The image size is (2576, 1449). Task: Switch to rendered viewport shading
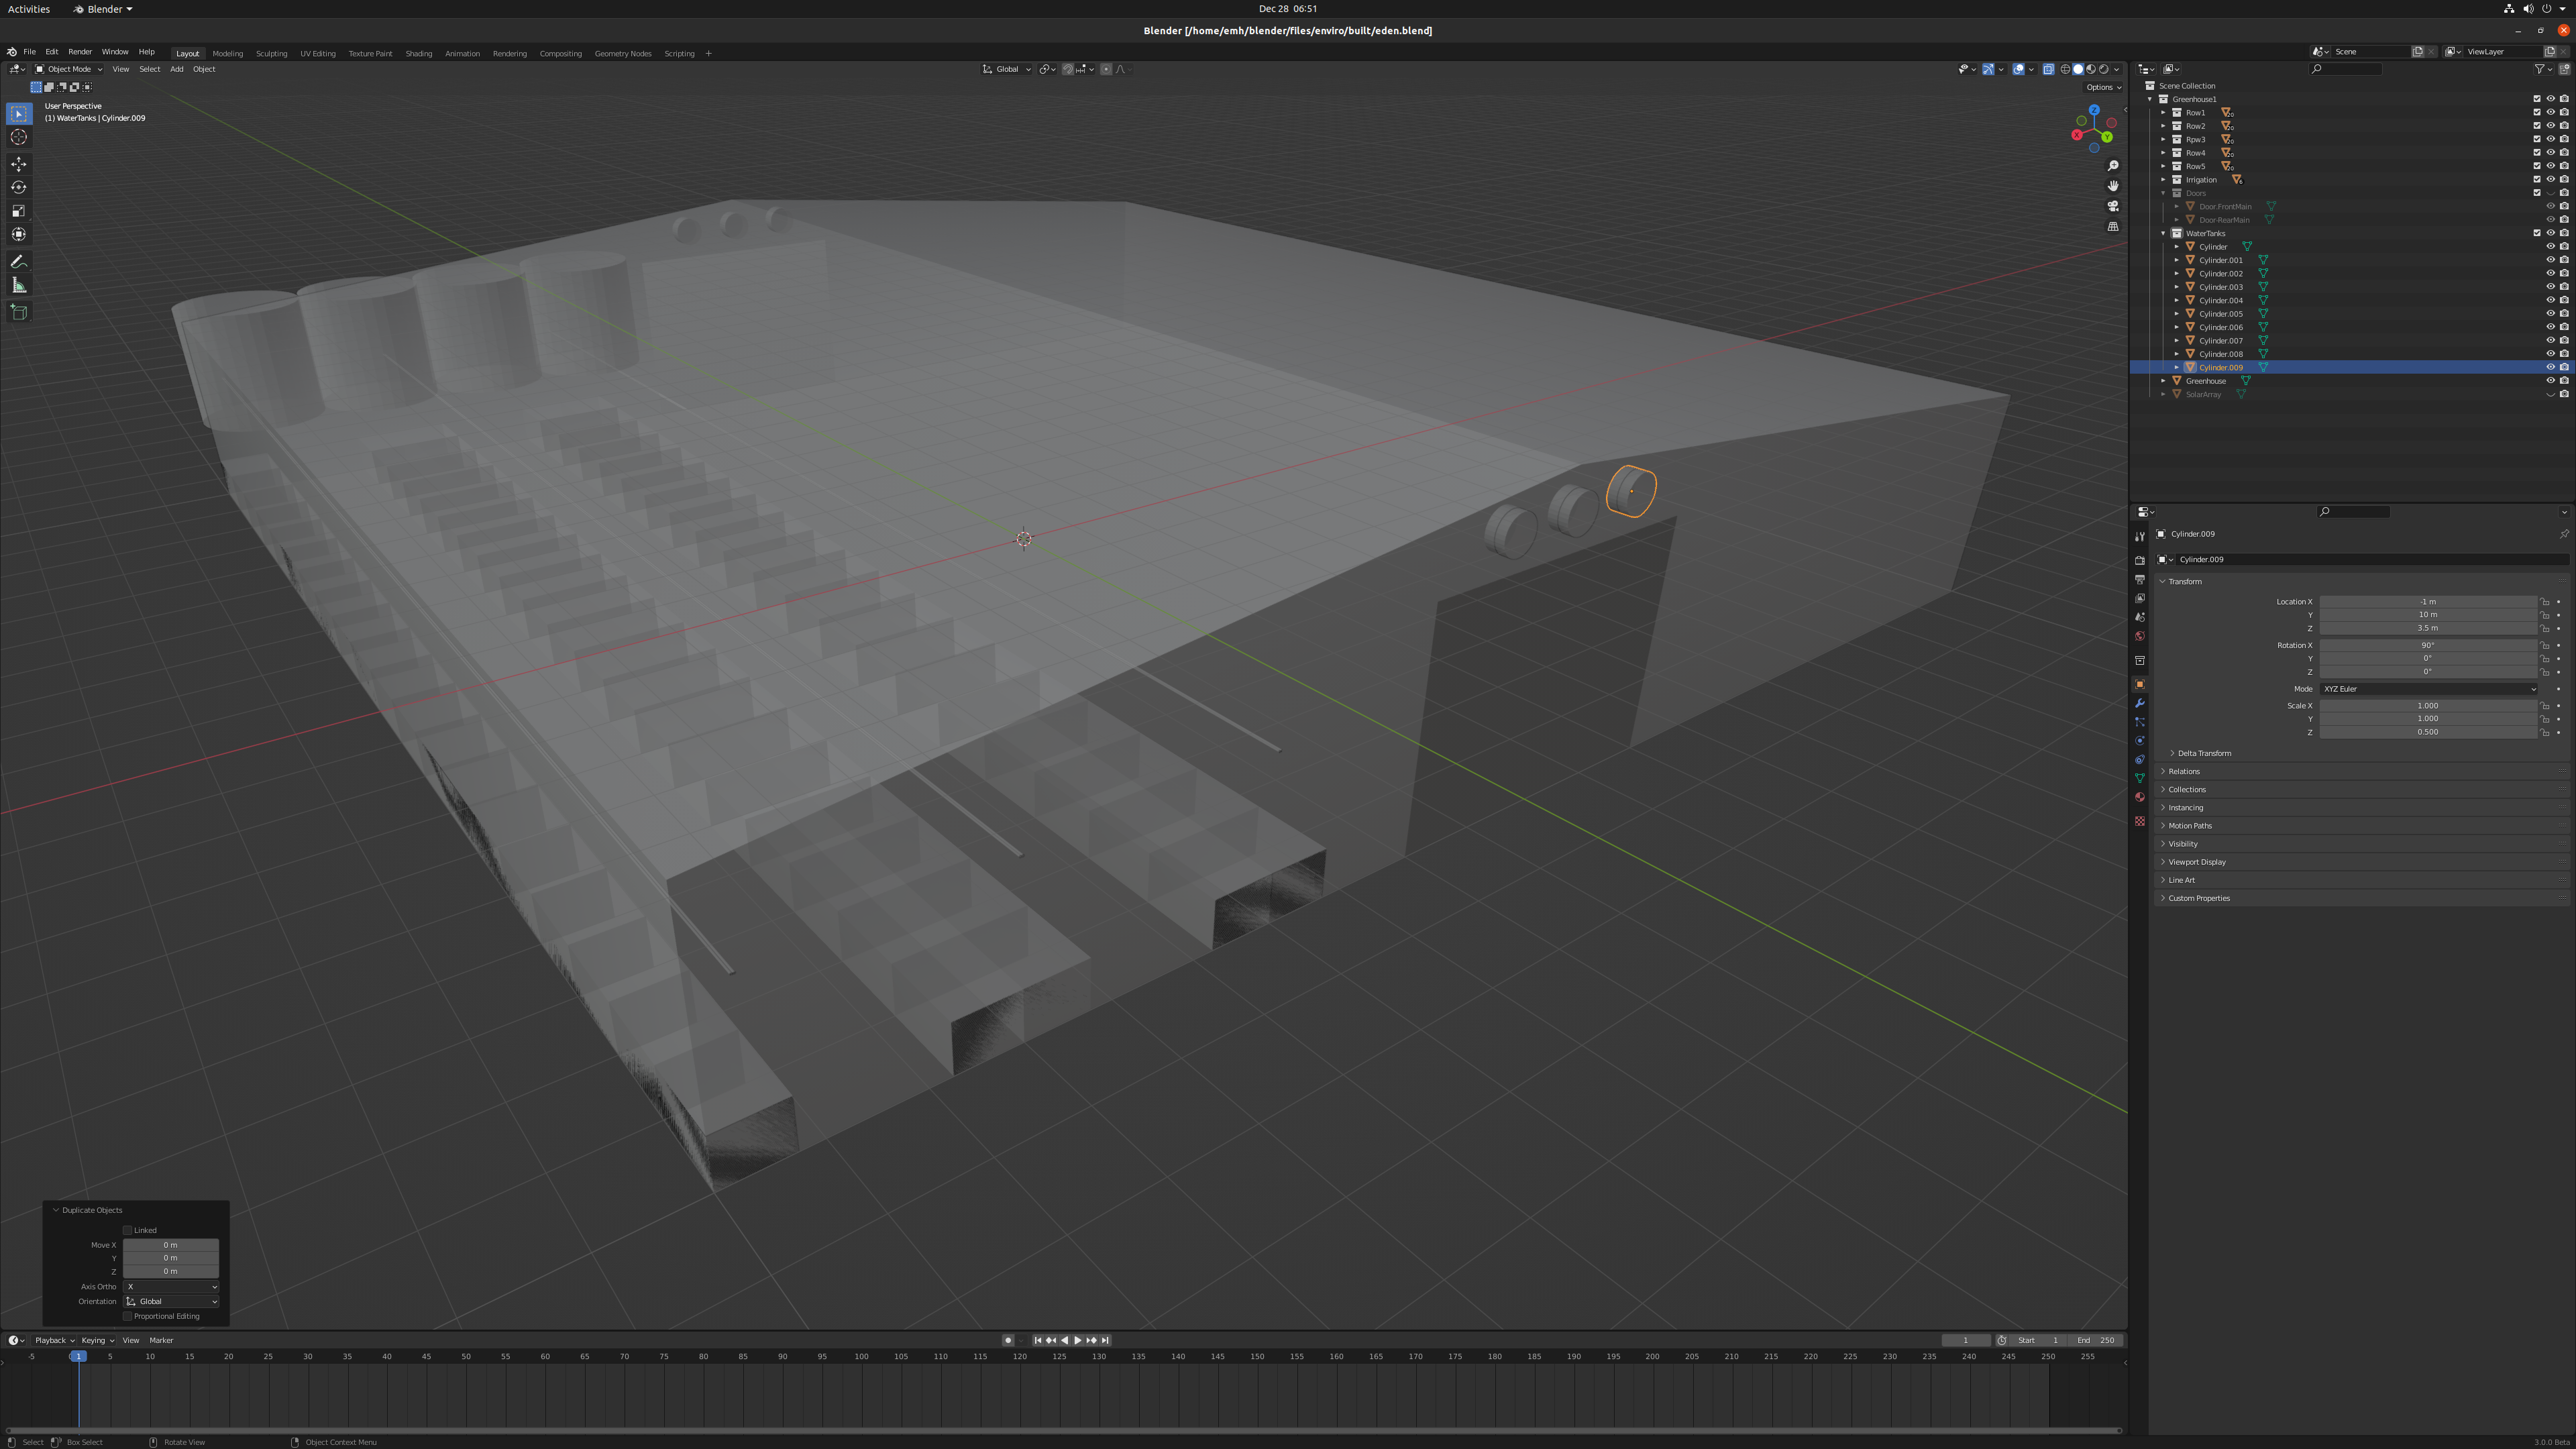point(2104,69)
